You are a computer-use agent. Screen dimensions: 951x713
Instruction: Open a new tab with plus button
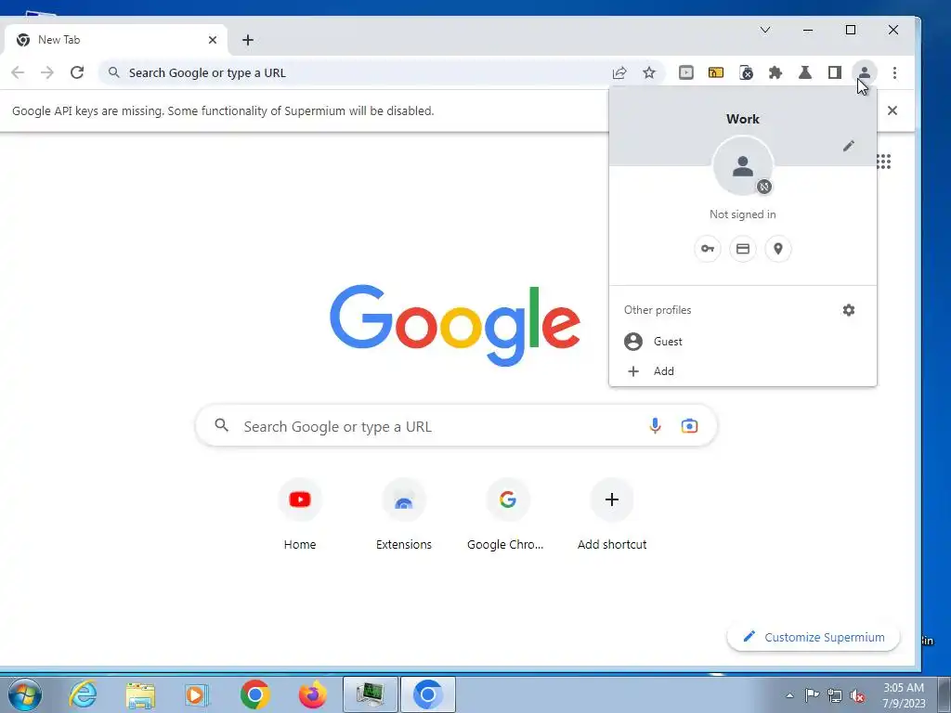pyautogui.click(x=247, y=40)
